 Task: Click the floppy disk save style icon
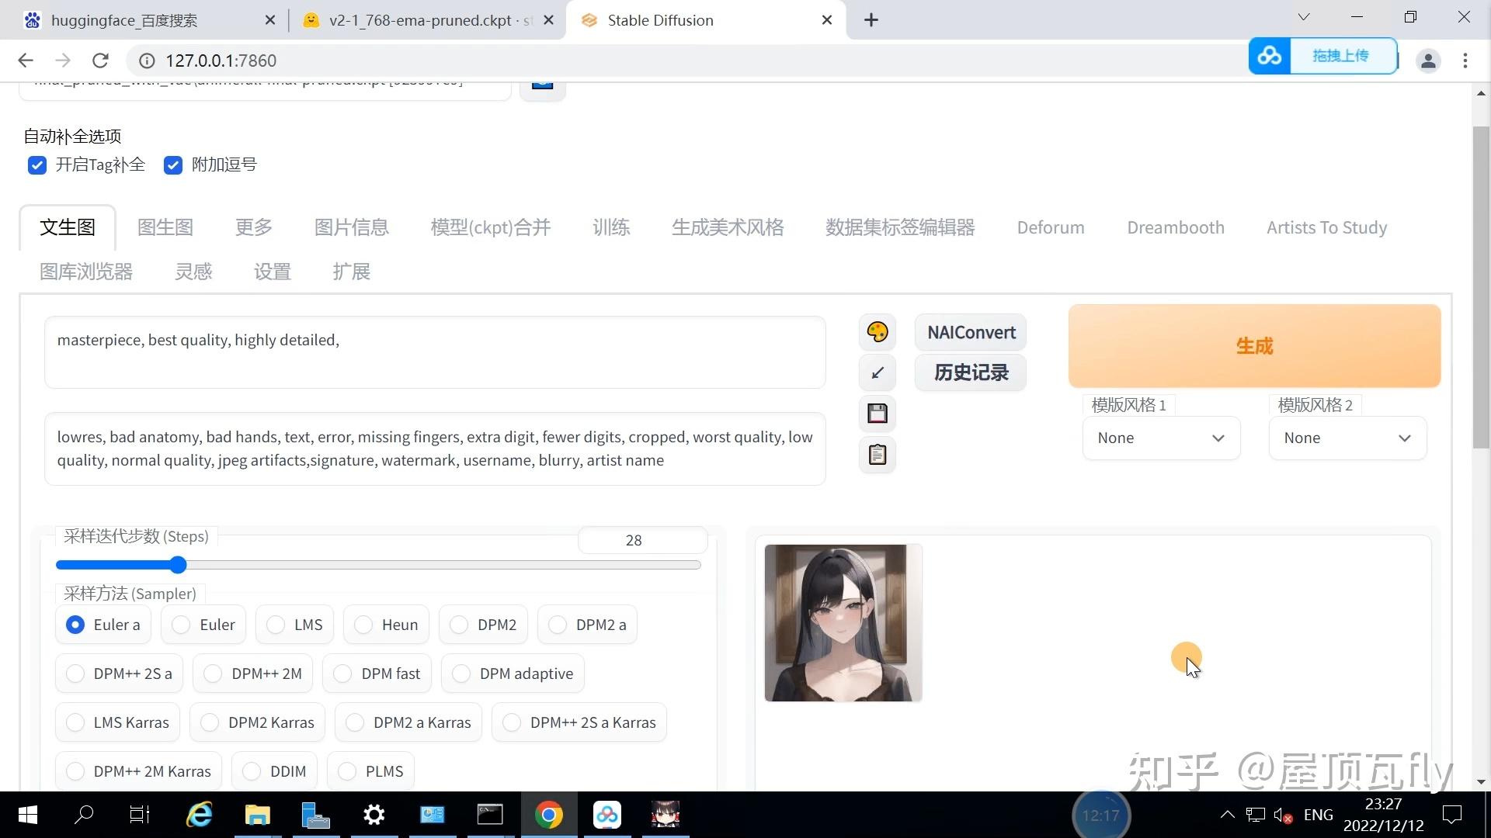click(x=878, y=413)
